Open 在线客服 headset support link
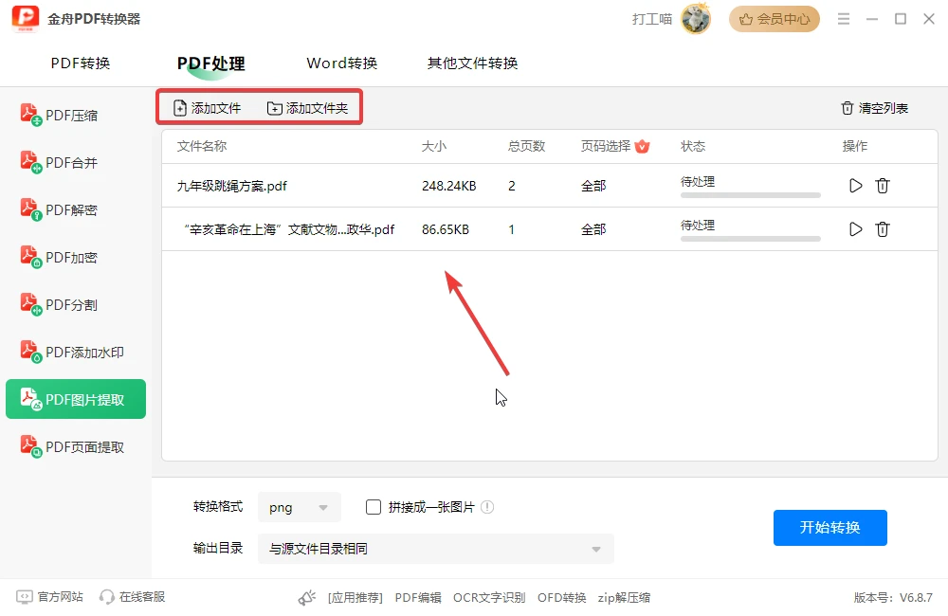 133,597
